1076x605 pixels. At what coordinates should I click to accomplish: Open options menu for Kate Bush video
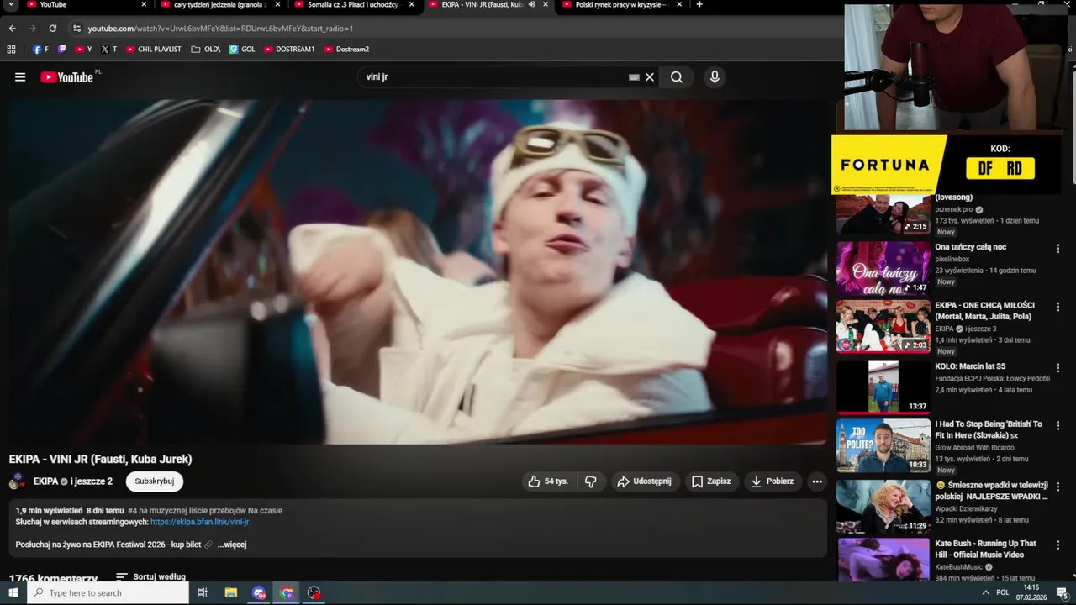pyautogui.click(x=1058, y=545)
